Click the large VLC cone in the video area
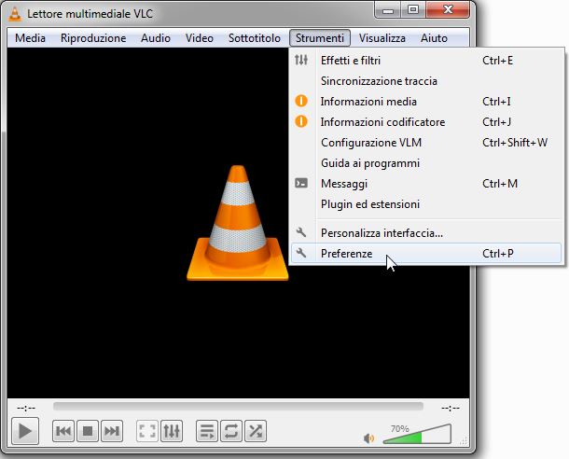Viewport: 569px width, 459px height. coord(238,223)
